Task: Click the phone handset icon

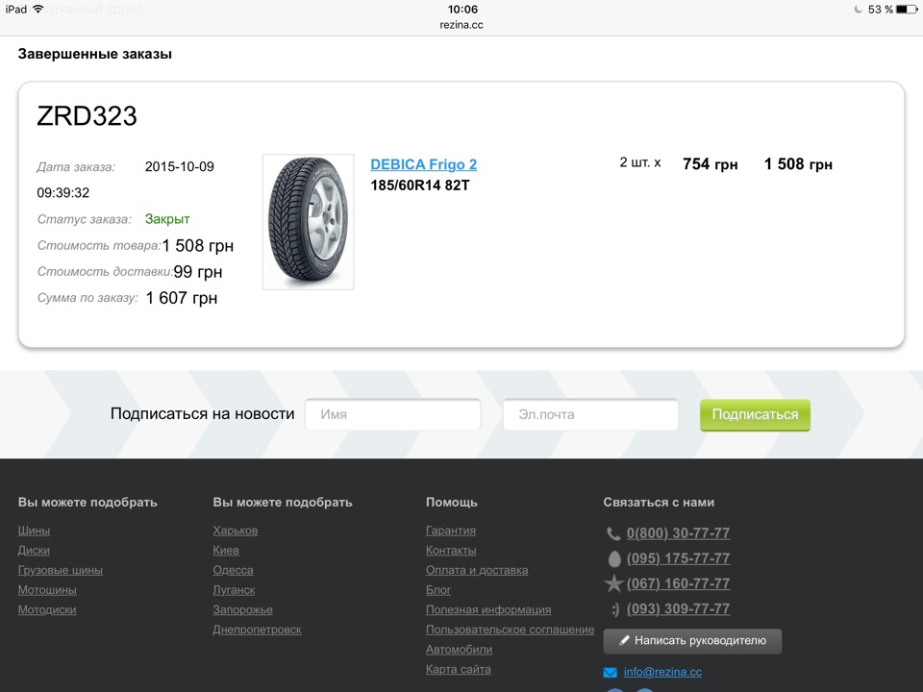Action: [x=613, y=533]
